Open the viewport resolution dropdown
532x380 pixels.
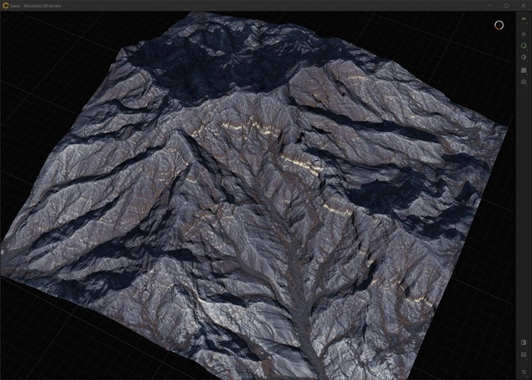tap(524, 20)
